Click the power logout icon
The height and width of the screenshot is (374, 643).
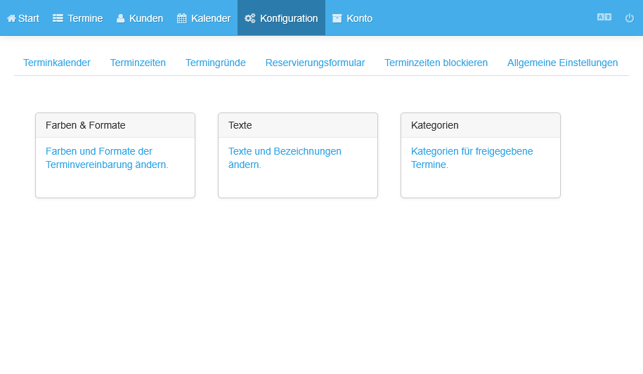coord(630,18)
